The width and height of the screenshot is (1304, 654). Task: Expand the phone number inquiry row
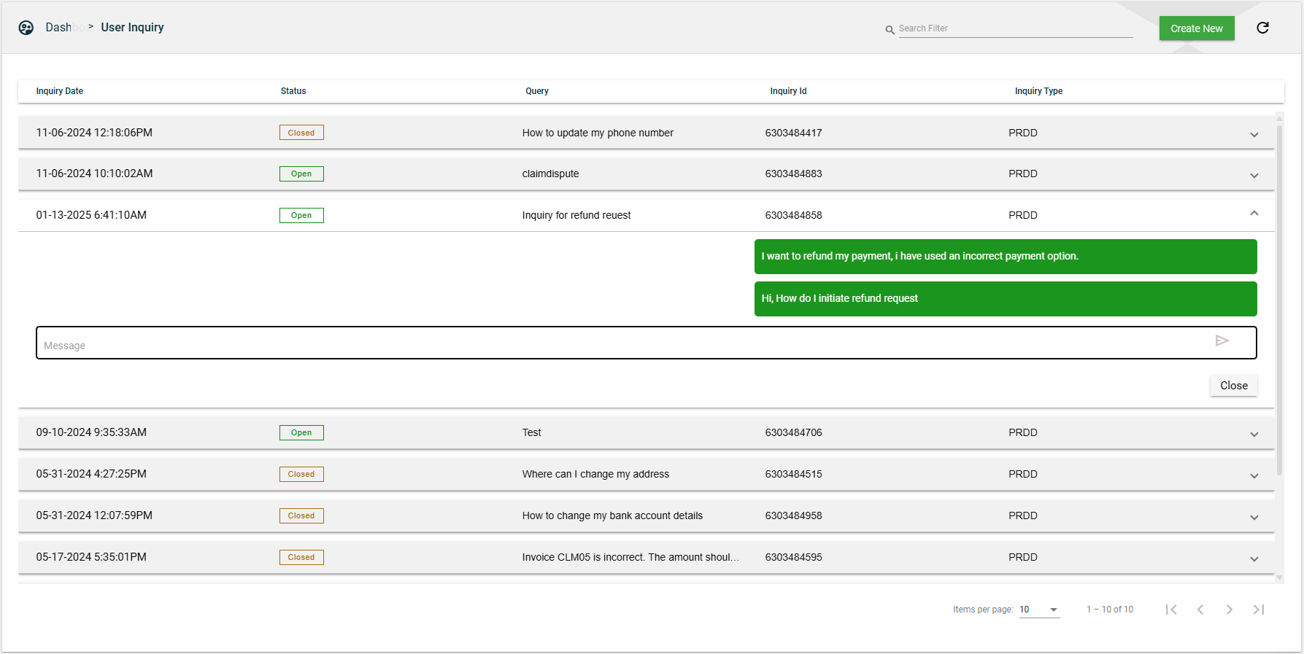[1254, 134]
